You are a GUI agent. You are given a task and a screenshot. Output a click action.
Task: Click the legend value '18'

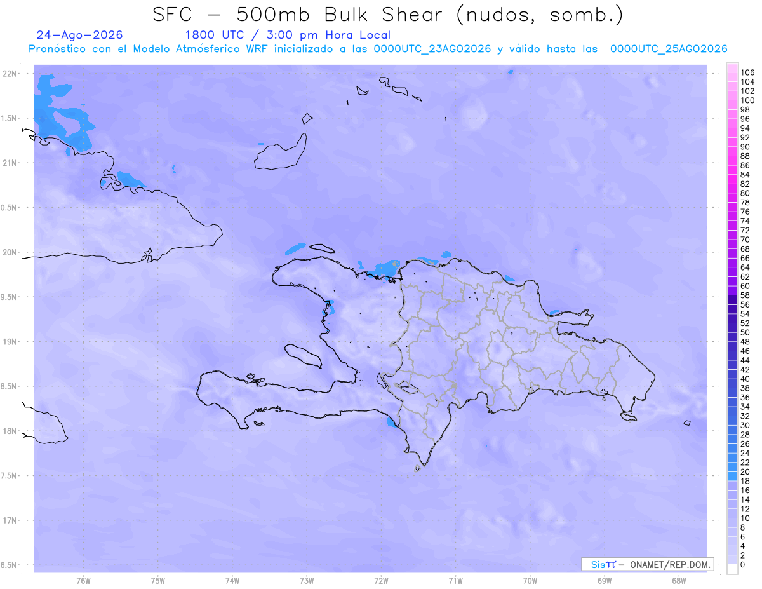(x=745, y=481)
